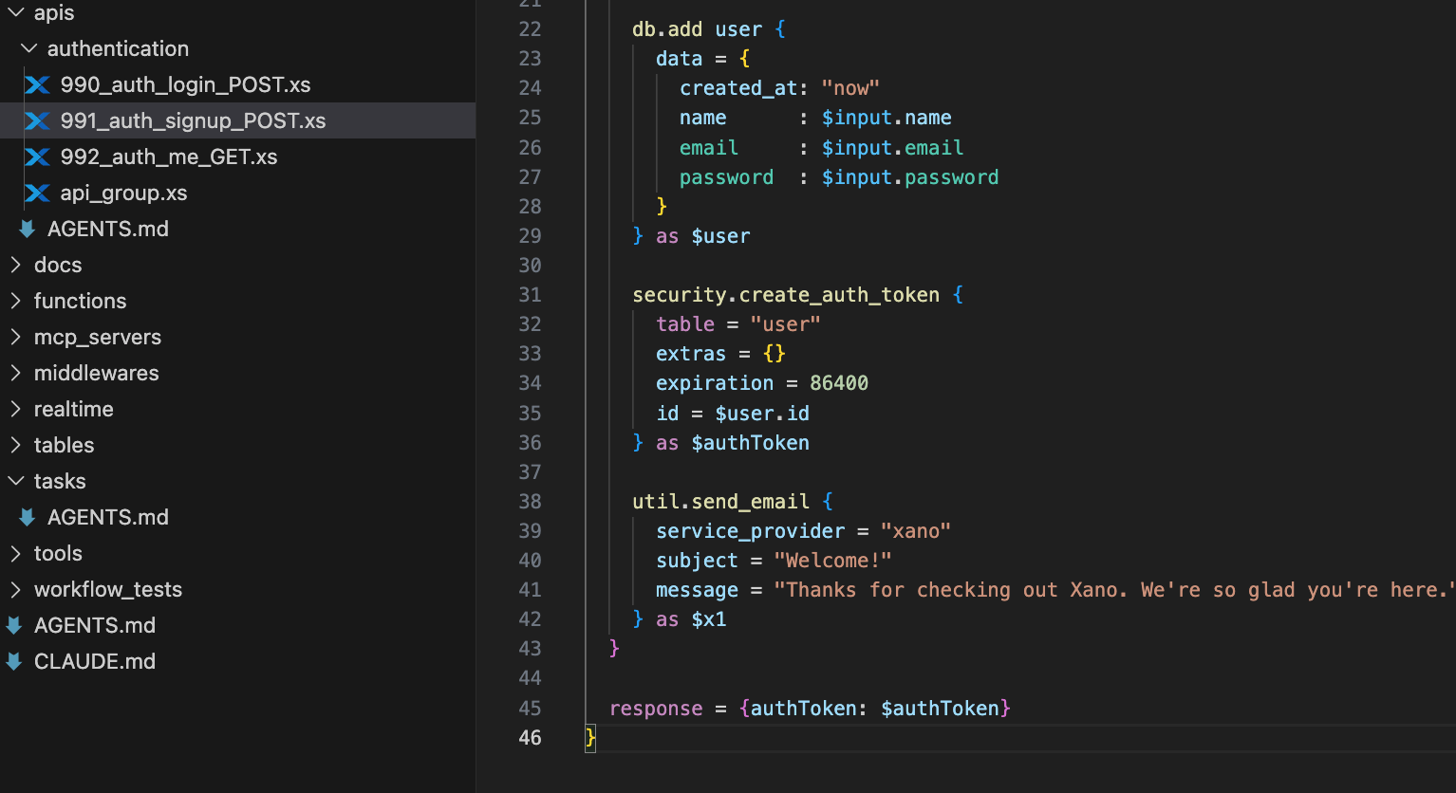Place cursor on $authToken in the response line
Viewport: 1456px width, 793px height.
tap(942, 708)
